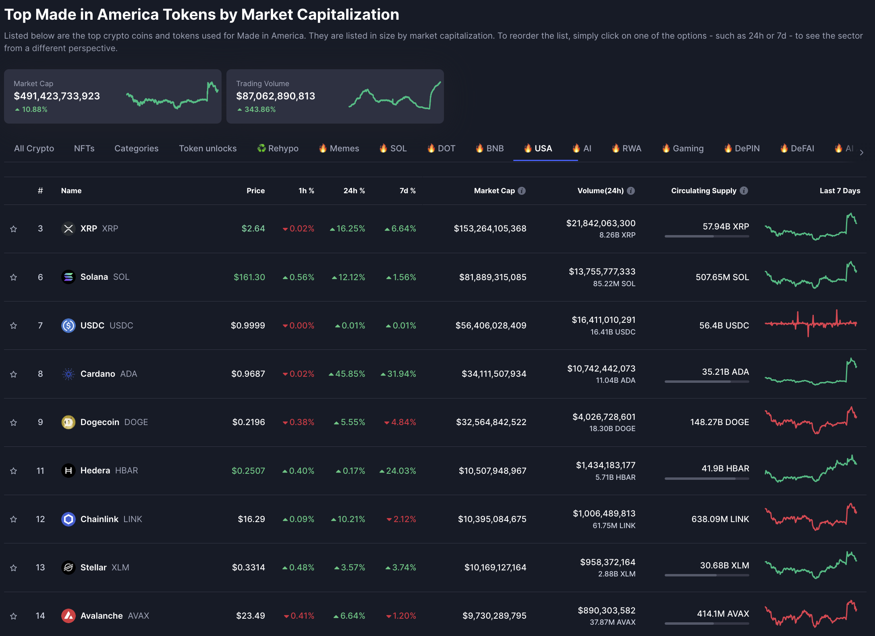
Task: Sort by the # rank column header
Action: pyautogui.click(x=40, y=191)
